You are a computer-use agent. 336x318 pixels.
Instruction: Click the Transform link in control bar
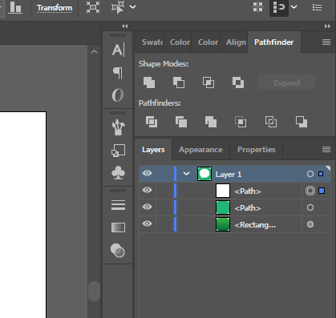click(x=55, y=8)
